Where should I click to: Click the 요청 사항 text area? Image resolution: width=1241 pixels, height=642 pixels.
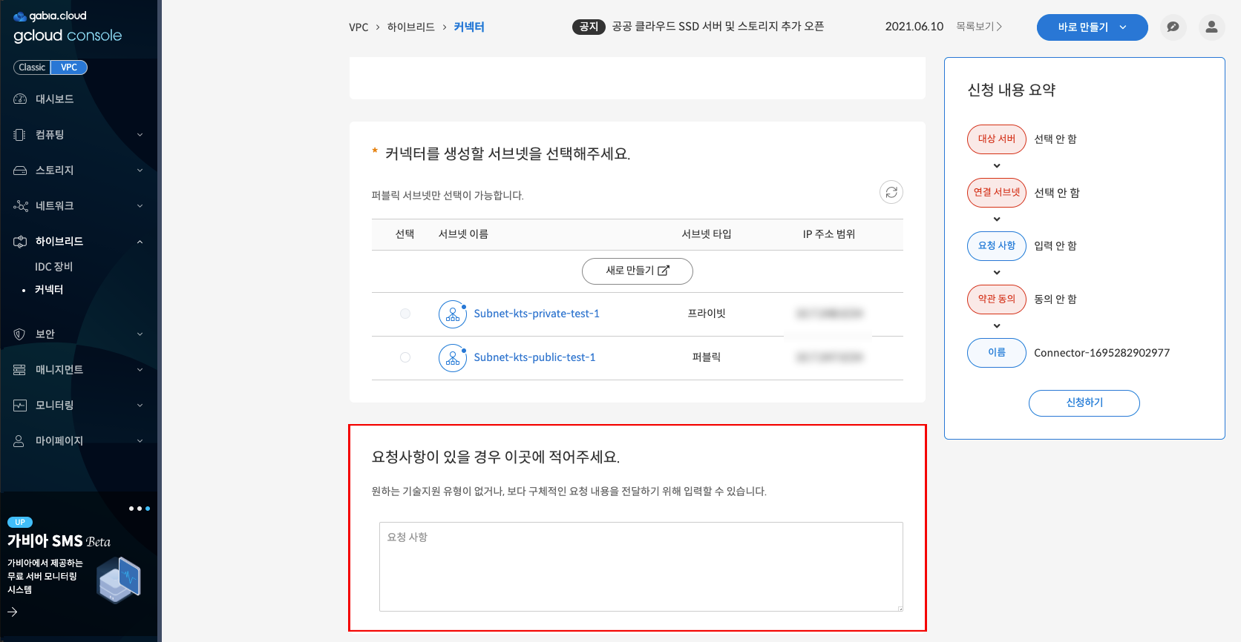pos(641,566)
